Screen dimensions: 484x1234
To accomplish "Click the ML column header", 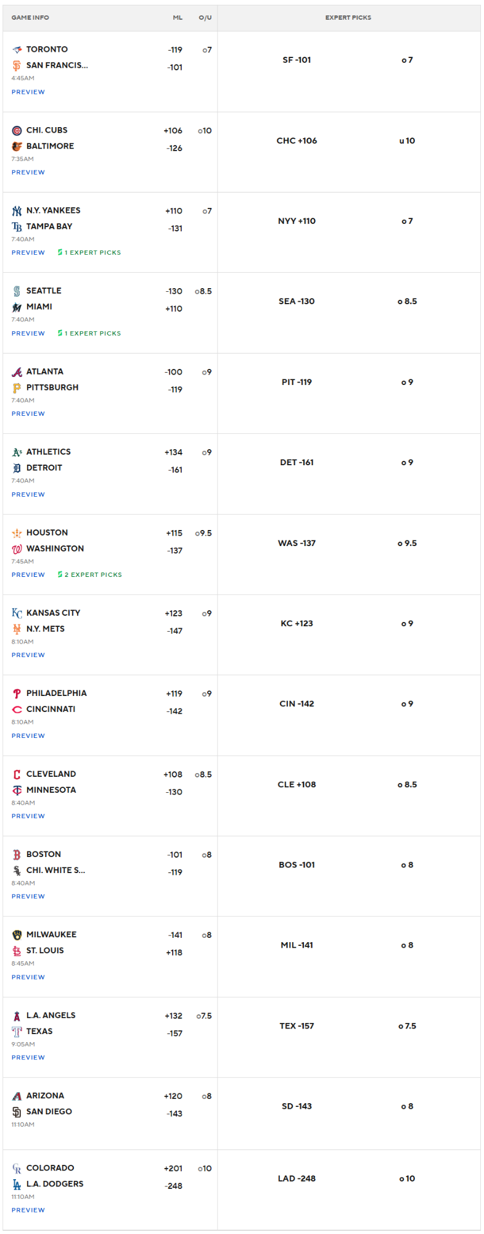I will click(178, 18).
